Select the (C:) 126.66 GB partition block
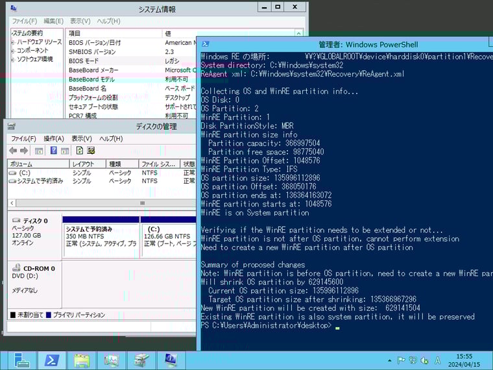The width and height of the screenshot is (493, 370). pos(169,238)
